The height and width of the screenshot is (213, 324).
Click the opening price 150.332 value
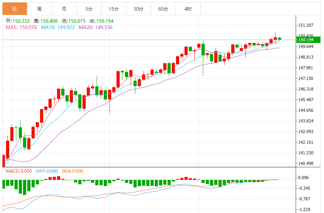coord(21,21)
